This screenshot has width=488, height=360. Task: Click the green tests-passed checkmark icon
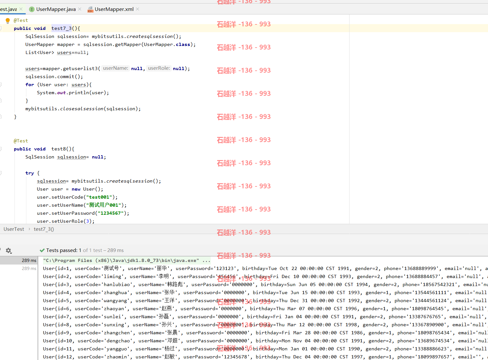(x=42, y=250)
